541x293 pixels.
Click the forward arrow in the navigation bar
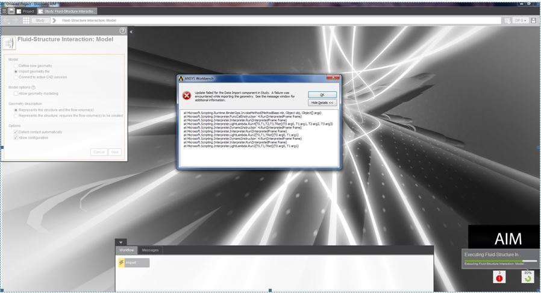click(x=16, y=20)
